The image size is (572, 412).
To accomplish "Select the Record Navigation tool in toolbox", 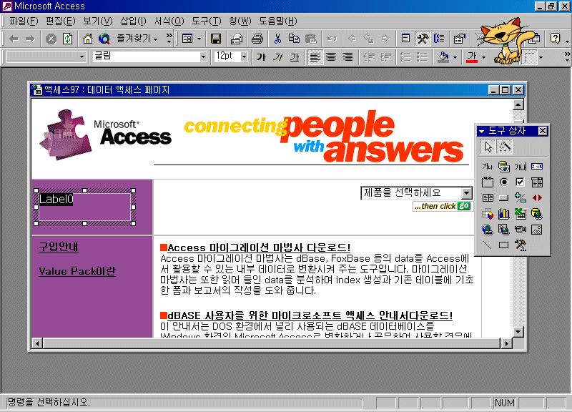I will [537, 198].
